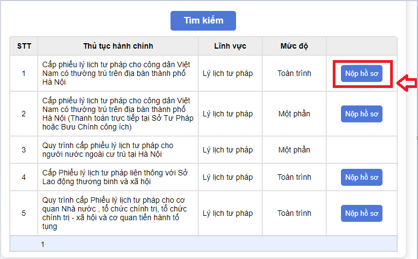This screenshot has height=259, width=418.
Task: Click the red arrow pointing at Nộp hồ sơ
Action: (407, 83)
